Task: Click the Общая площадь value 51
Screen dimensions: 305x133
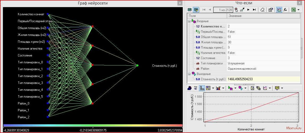Action: [229, 37]
